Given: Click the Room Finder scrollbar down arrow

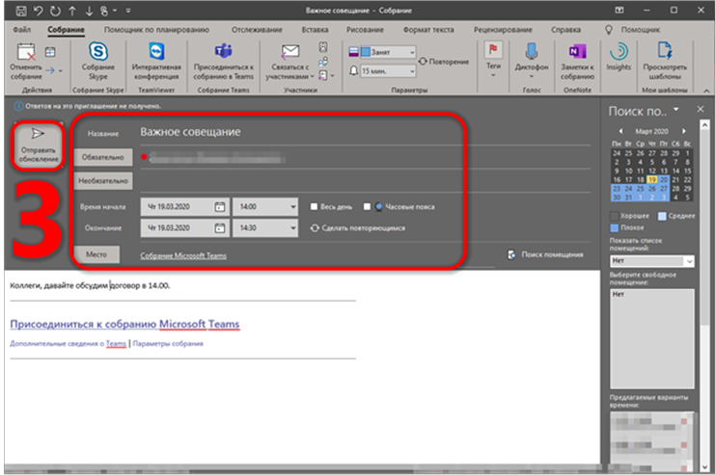Looking at the screenshot, I should tap(705, 467).
